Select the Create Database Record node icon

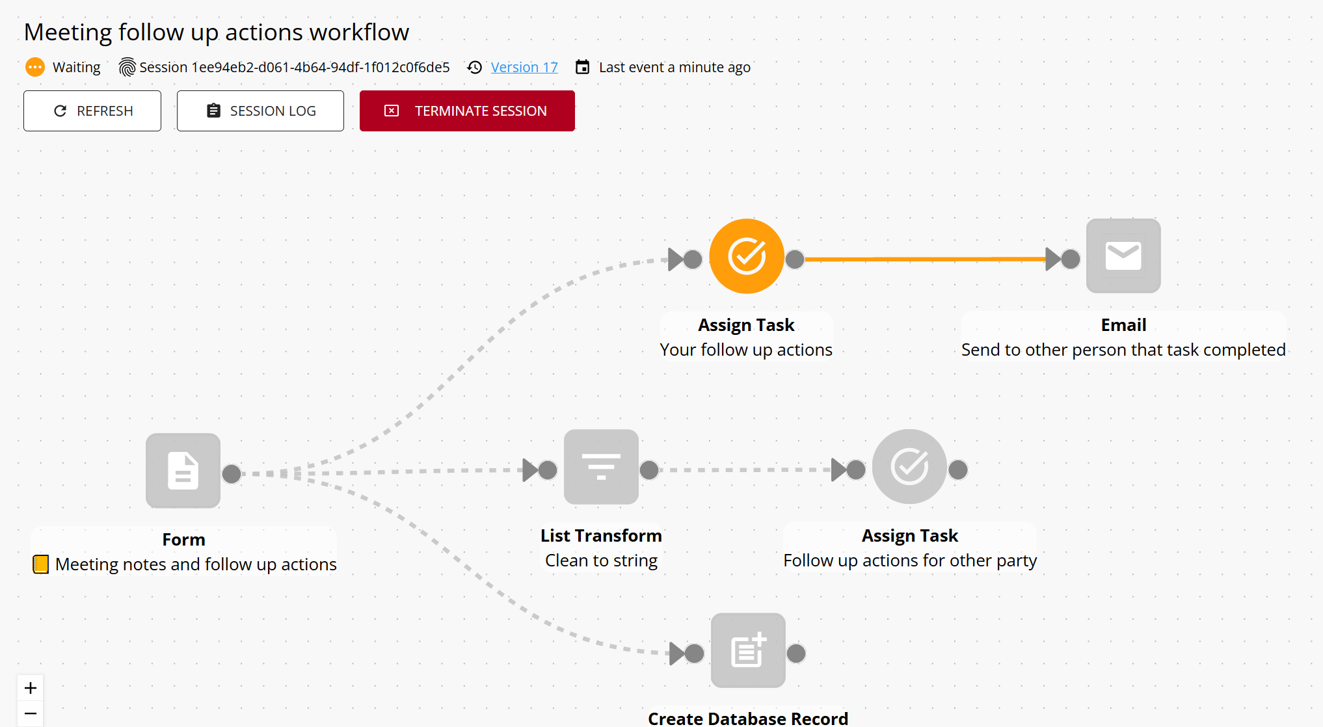click(748, 650)
